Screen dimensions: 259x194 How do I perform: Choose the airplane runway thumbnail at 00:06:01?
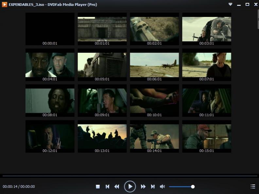tap(154, 65)
